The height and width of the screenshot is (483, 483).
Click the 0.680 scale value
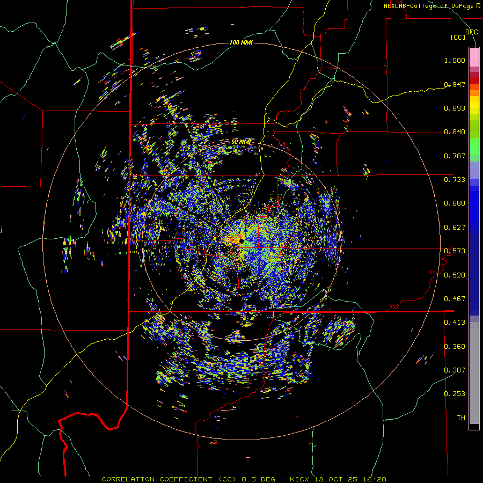coord(455,203)
